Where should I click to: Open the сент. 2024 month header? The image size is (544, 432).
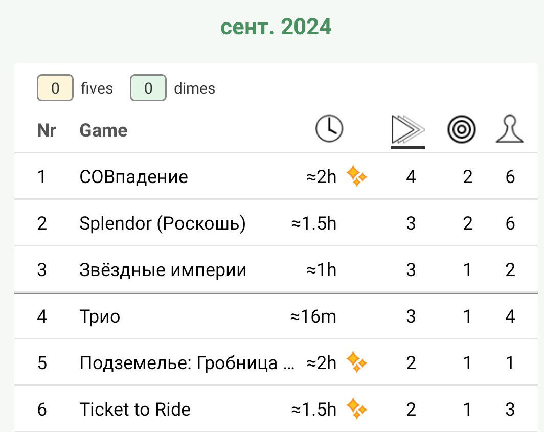point(276,27)
